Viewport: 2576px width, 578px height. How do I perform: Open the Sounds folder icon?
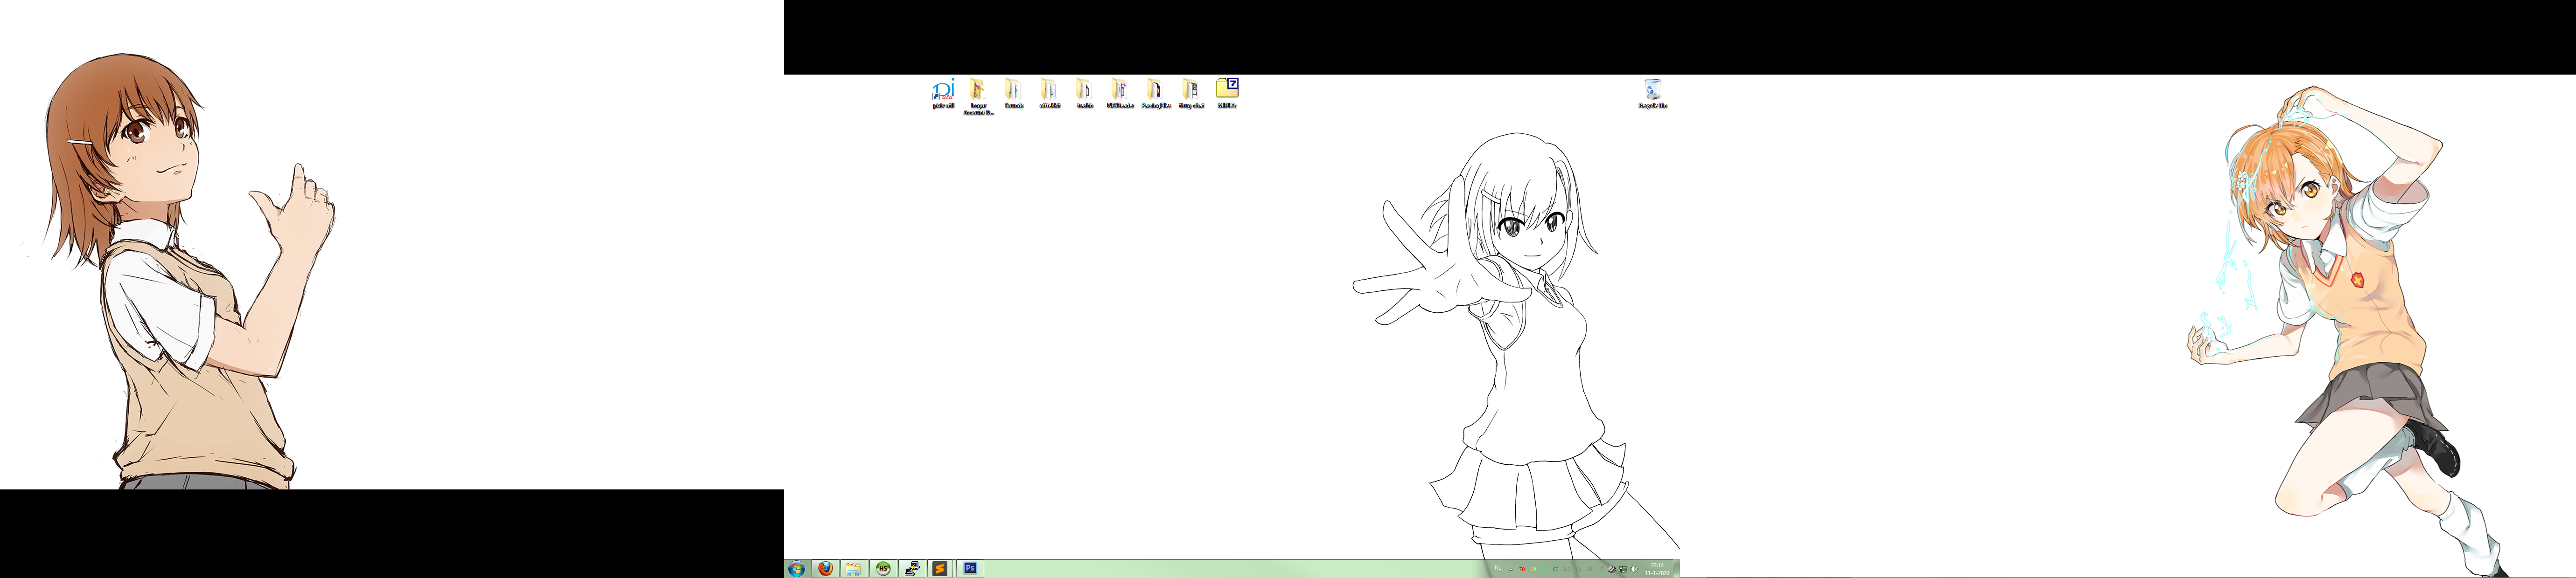coord(1013,94)
